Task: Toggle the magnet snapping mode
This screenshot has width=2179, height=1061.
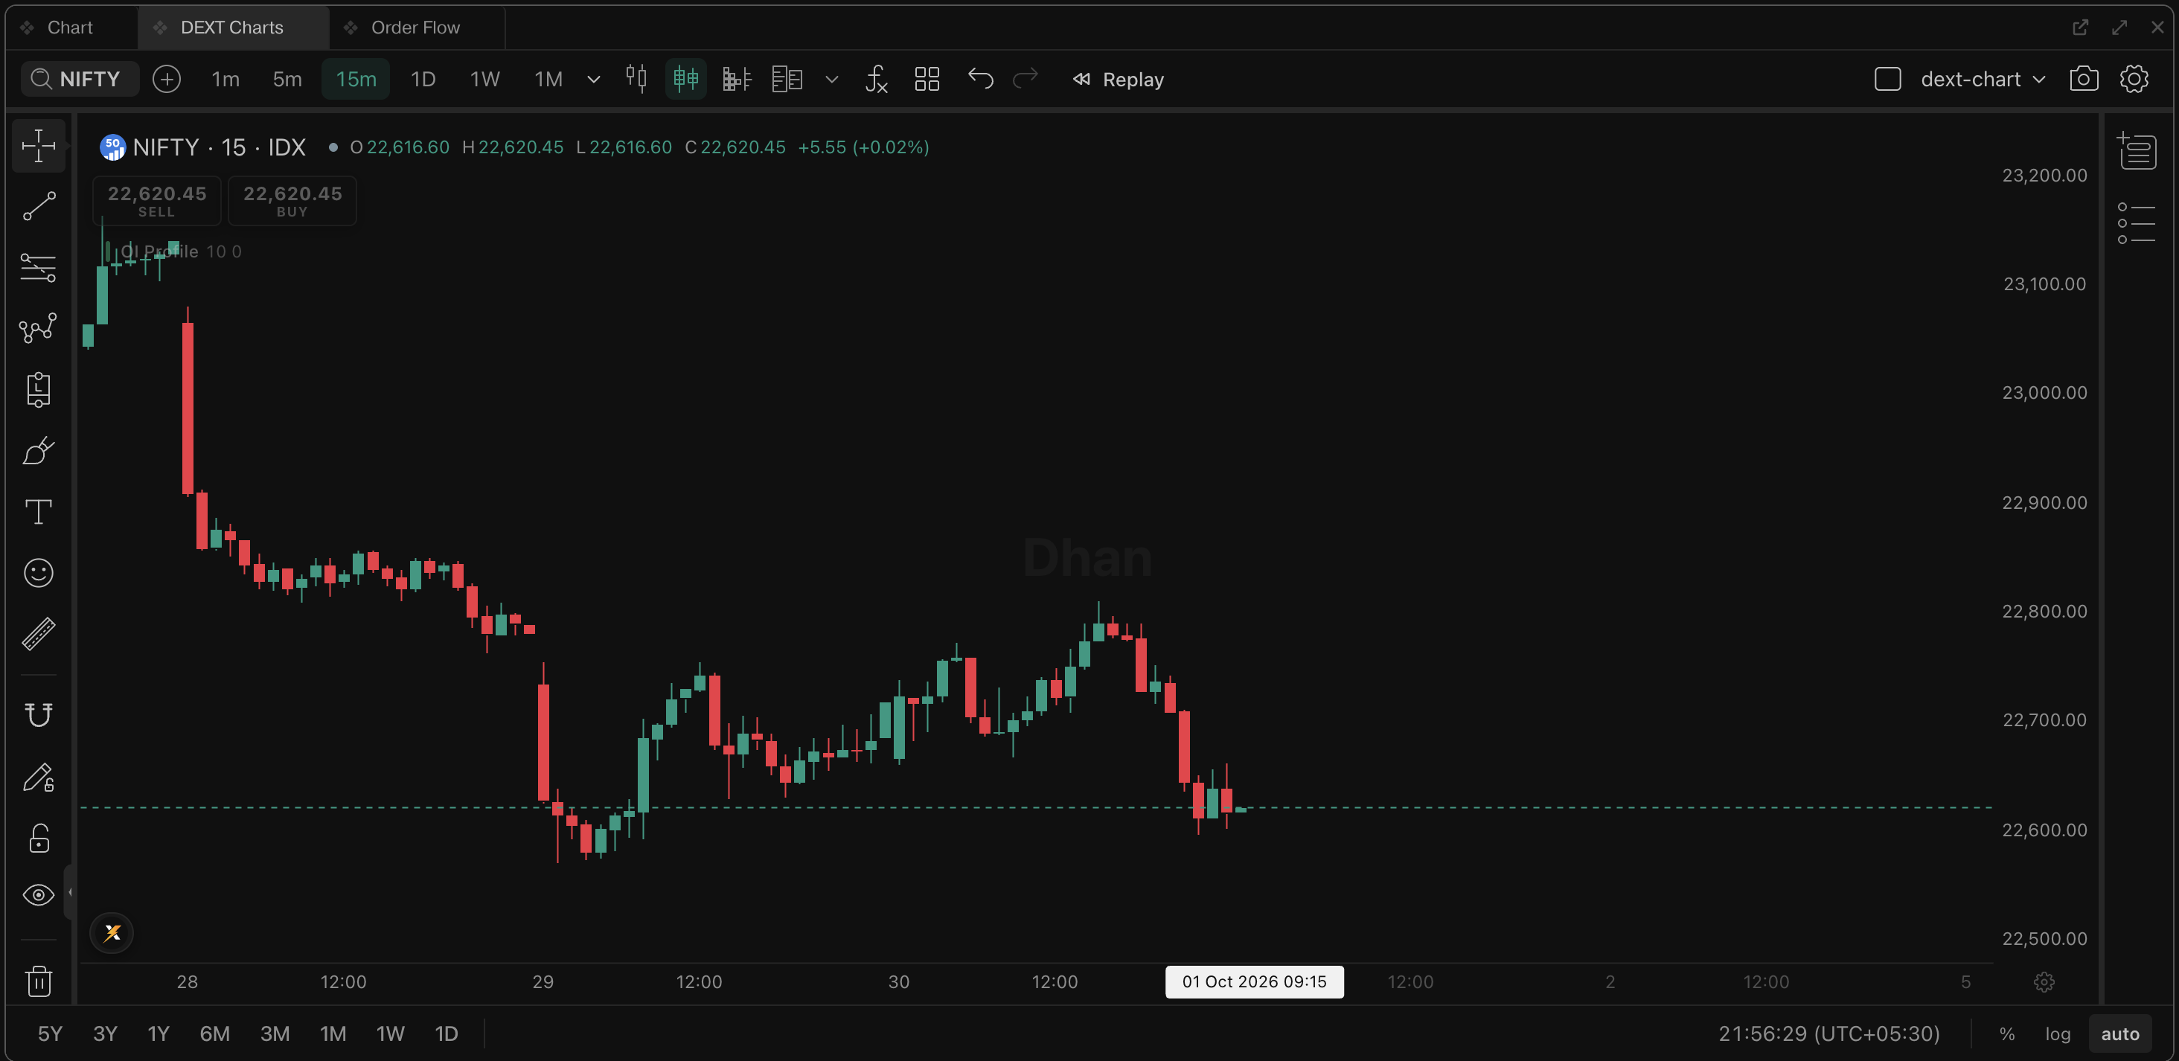Action: click(38, 715)
